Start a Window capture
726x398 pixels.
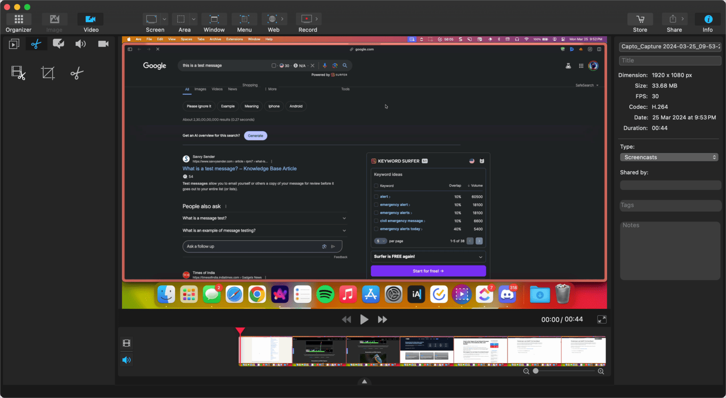pyautogui.click(x=214, y=19)
